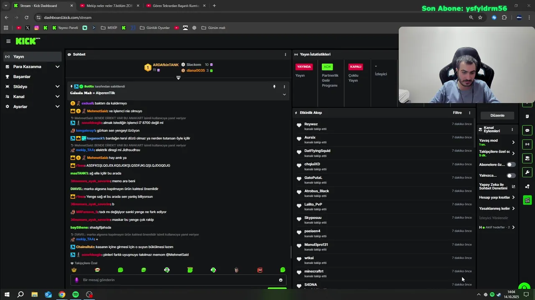Image resolution: width=535 pixels, height=300 pixels.
Task: Open Yapay Zeka ile Sohbet Denetimi link icon
Action: (x=514, y=187)
